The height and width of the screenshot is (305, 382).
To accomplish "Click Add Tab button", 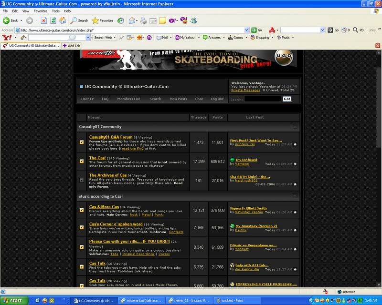I will [71, 46].
